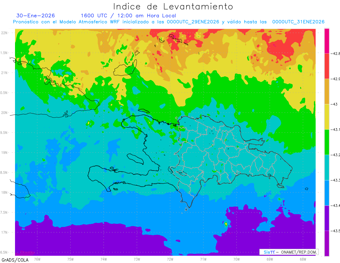Select the date 30-Ene-2026
The height and width of the screenshot is (263, 340).
pyautogui.click(x=36, y=16)
